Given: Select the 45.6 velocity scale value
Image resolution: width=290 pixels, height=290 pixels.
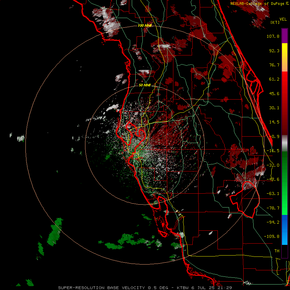Looking at the screenshot, I should [x=274, y=93].
